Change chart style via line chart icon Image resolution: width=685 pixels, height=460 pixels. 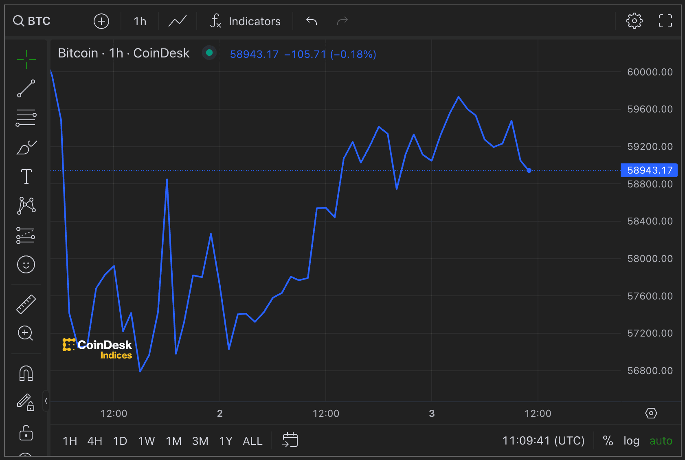(x=178, y=21)
